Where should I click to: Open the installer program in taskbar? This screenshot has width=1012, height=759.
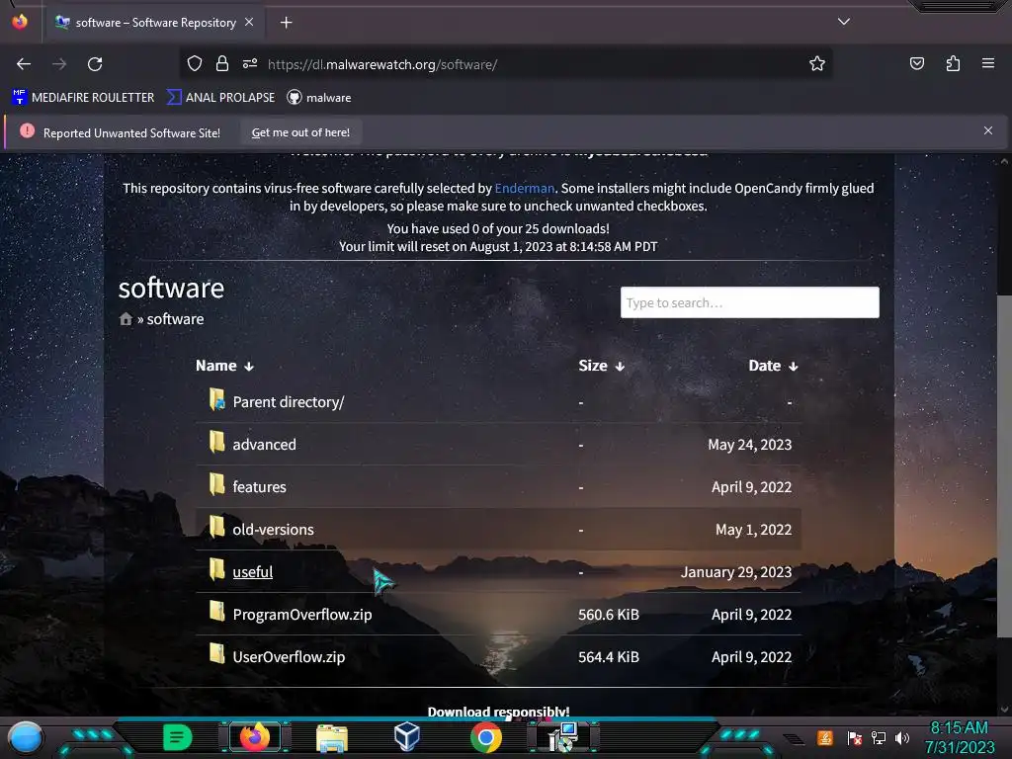point(561,737)
